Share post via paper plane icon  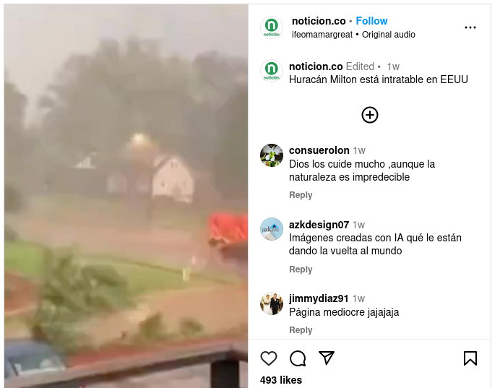(327, 358)
